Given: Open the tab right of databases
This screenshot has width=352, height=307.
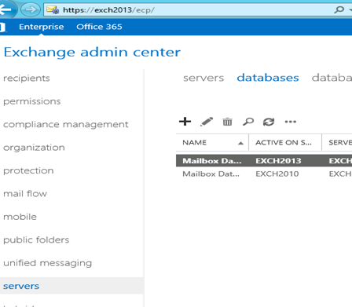Looking at the screenshot, I should click(x=332, y=78).
